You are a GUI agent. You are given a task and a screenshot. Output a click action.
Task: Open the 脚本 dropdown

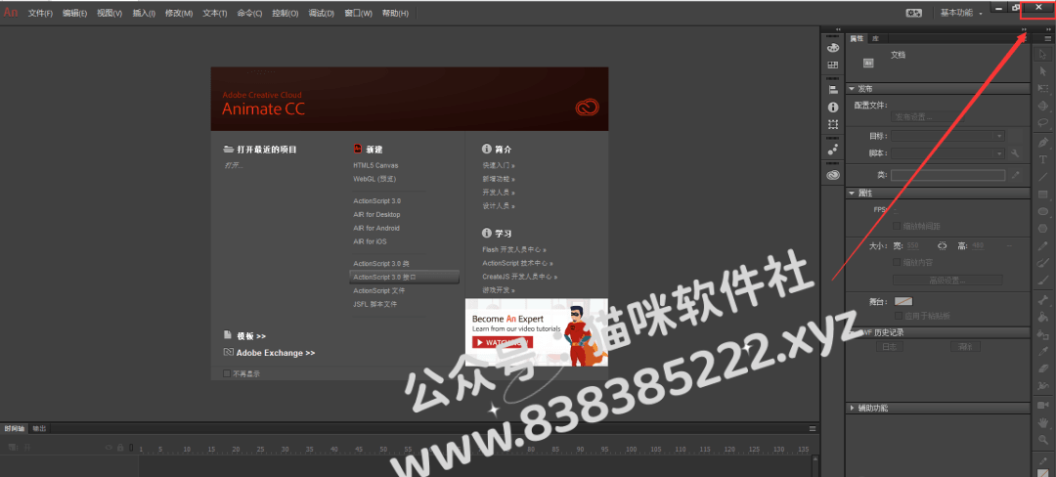[948, 153]
